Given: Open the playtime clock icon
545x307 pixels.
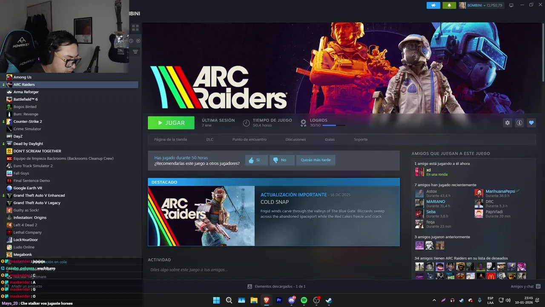Looking at the screenshot, I should point(246,123).
